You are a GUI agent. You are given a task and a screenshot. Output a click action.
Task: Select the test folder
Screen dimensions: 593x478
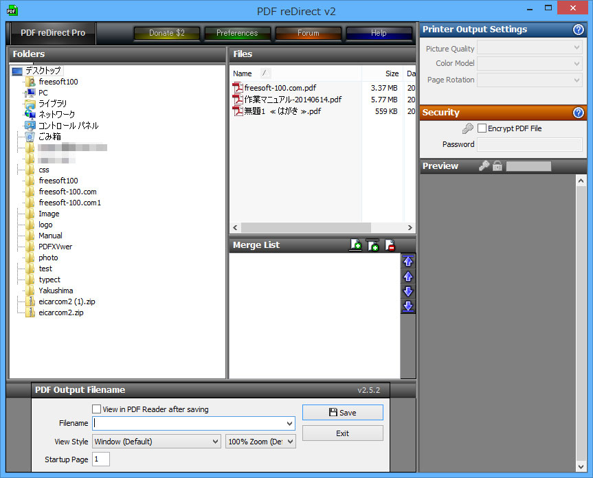pos(45,269)
